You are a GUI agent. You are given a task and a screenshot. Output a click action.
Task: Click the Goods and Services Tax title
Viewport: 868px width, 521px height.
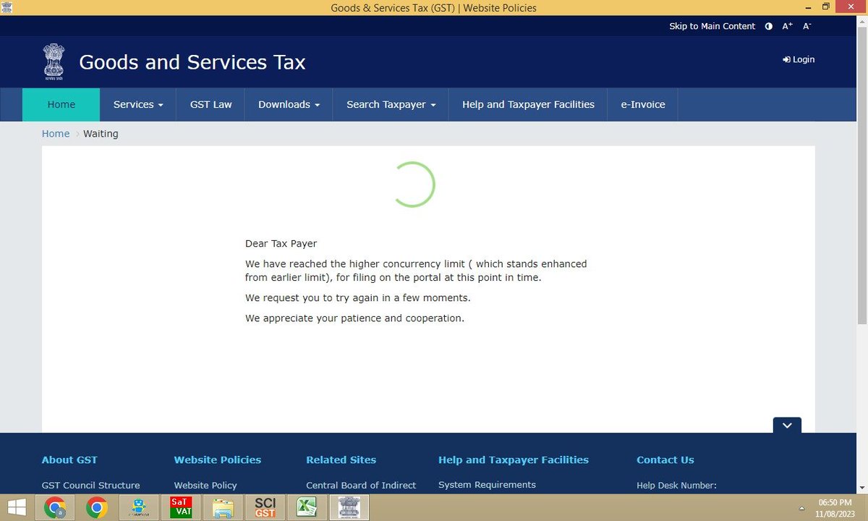coord(192,62)
